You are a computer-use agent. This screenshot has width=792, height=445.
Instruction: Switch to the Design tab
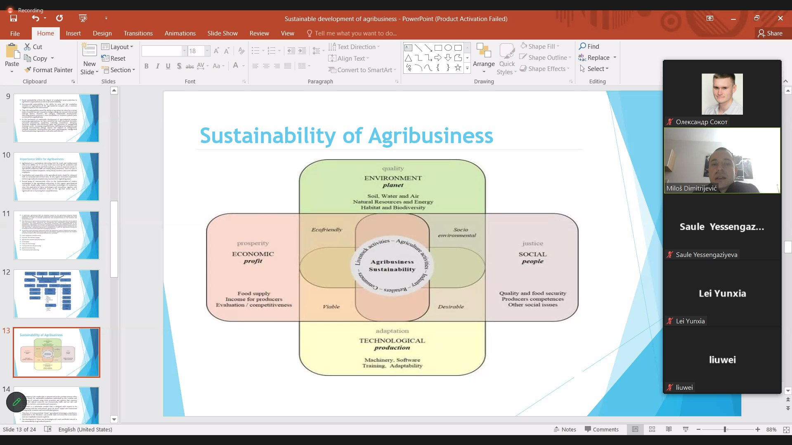[x=102, y=33]
